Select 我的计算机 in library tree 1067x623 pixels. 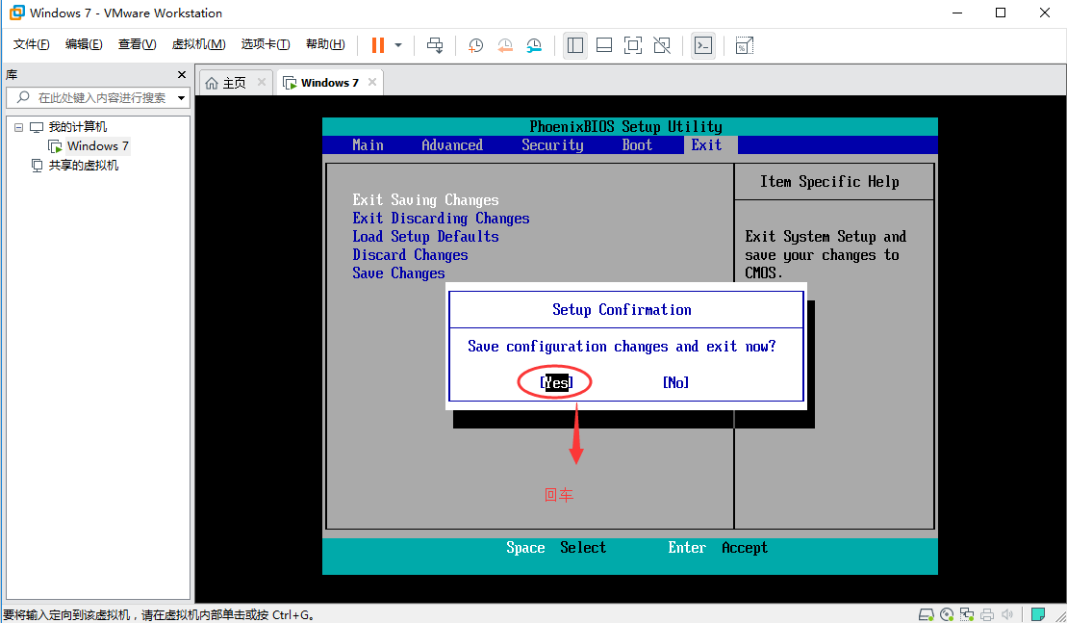[78, 127]
